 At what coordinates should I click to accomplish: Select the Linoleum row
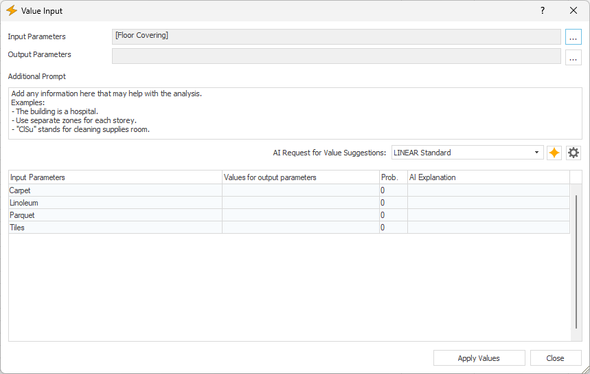289,203
